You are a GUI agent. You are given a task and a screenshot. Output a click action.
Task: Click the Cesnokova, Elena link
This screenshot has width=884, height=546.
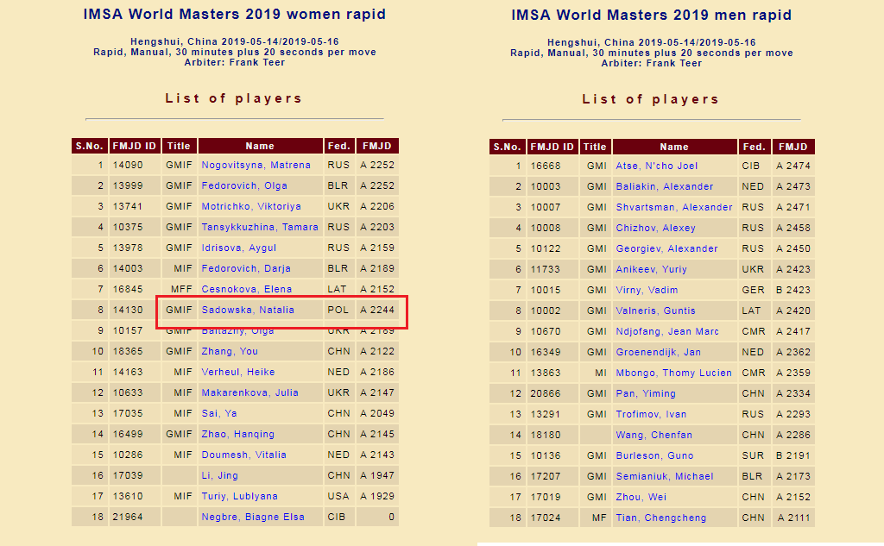(247, 289)
